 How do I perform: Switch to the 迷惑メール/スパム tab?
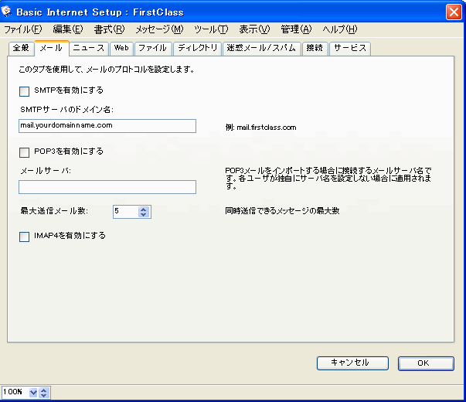coord(260,48)
